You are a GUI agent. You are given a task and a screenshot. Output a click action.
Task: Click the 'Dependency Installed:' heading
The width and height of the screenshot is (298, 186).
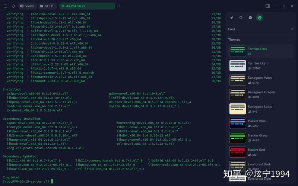[22, 119]
